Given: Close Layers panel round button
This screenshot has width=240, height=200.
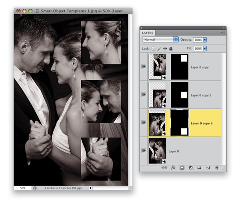Looking at the screenshot, I should (142, 28).
